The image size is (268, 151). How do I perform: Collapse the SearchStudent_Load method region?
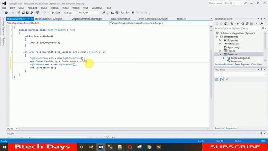click(x=12, y=52)
